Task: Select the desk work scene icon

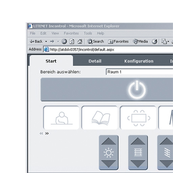Action: [61, 118]
